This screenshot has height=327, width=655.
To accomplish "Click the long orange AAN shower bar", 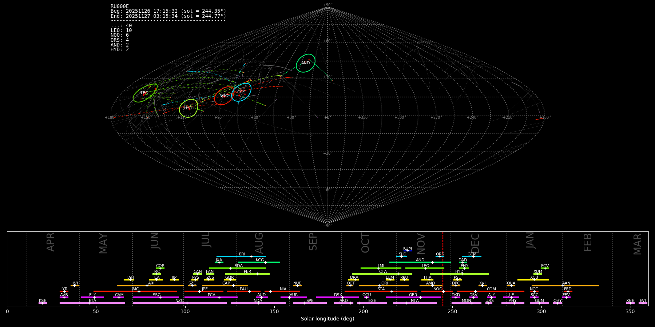I will [566, 286].
